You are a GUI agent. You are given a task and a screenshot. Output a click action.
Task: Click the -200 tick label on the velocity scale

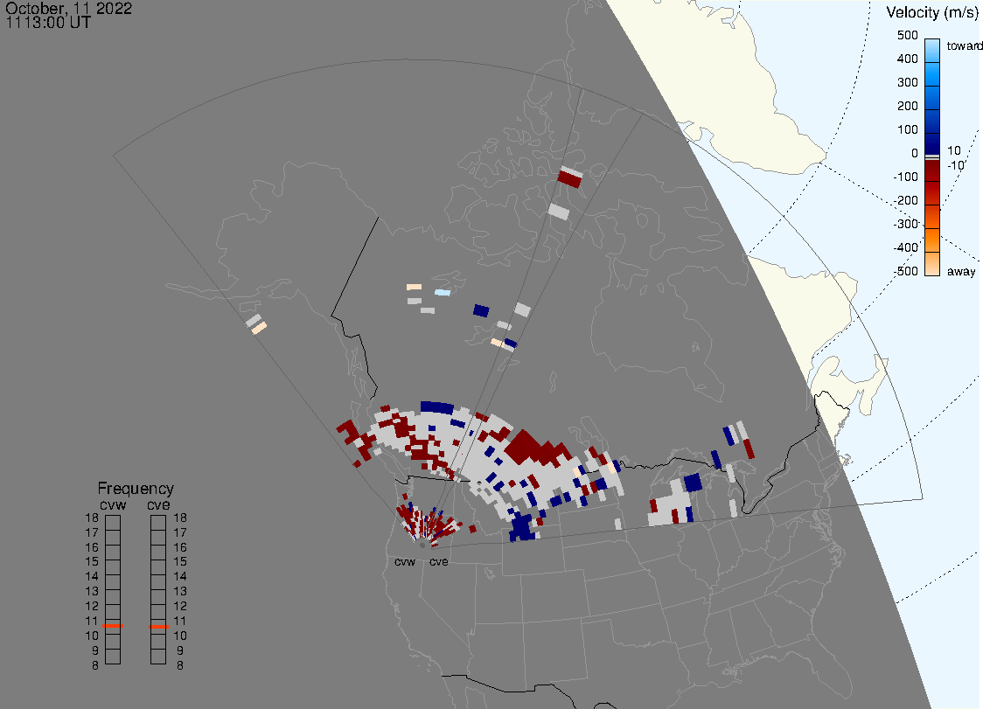(x=906, y=200)
